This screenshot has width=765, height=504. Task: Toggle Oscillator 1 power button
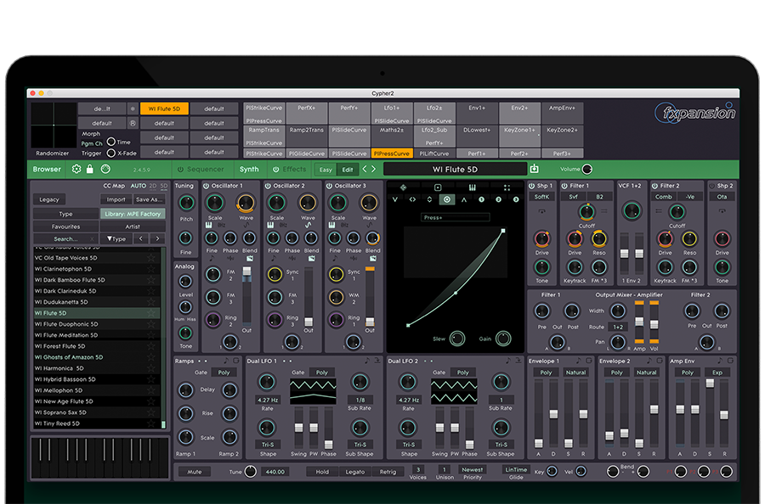206,186
